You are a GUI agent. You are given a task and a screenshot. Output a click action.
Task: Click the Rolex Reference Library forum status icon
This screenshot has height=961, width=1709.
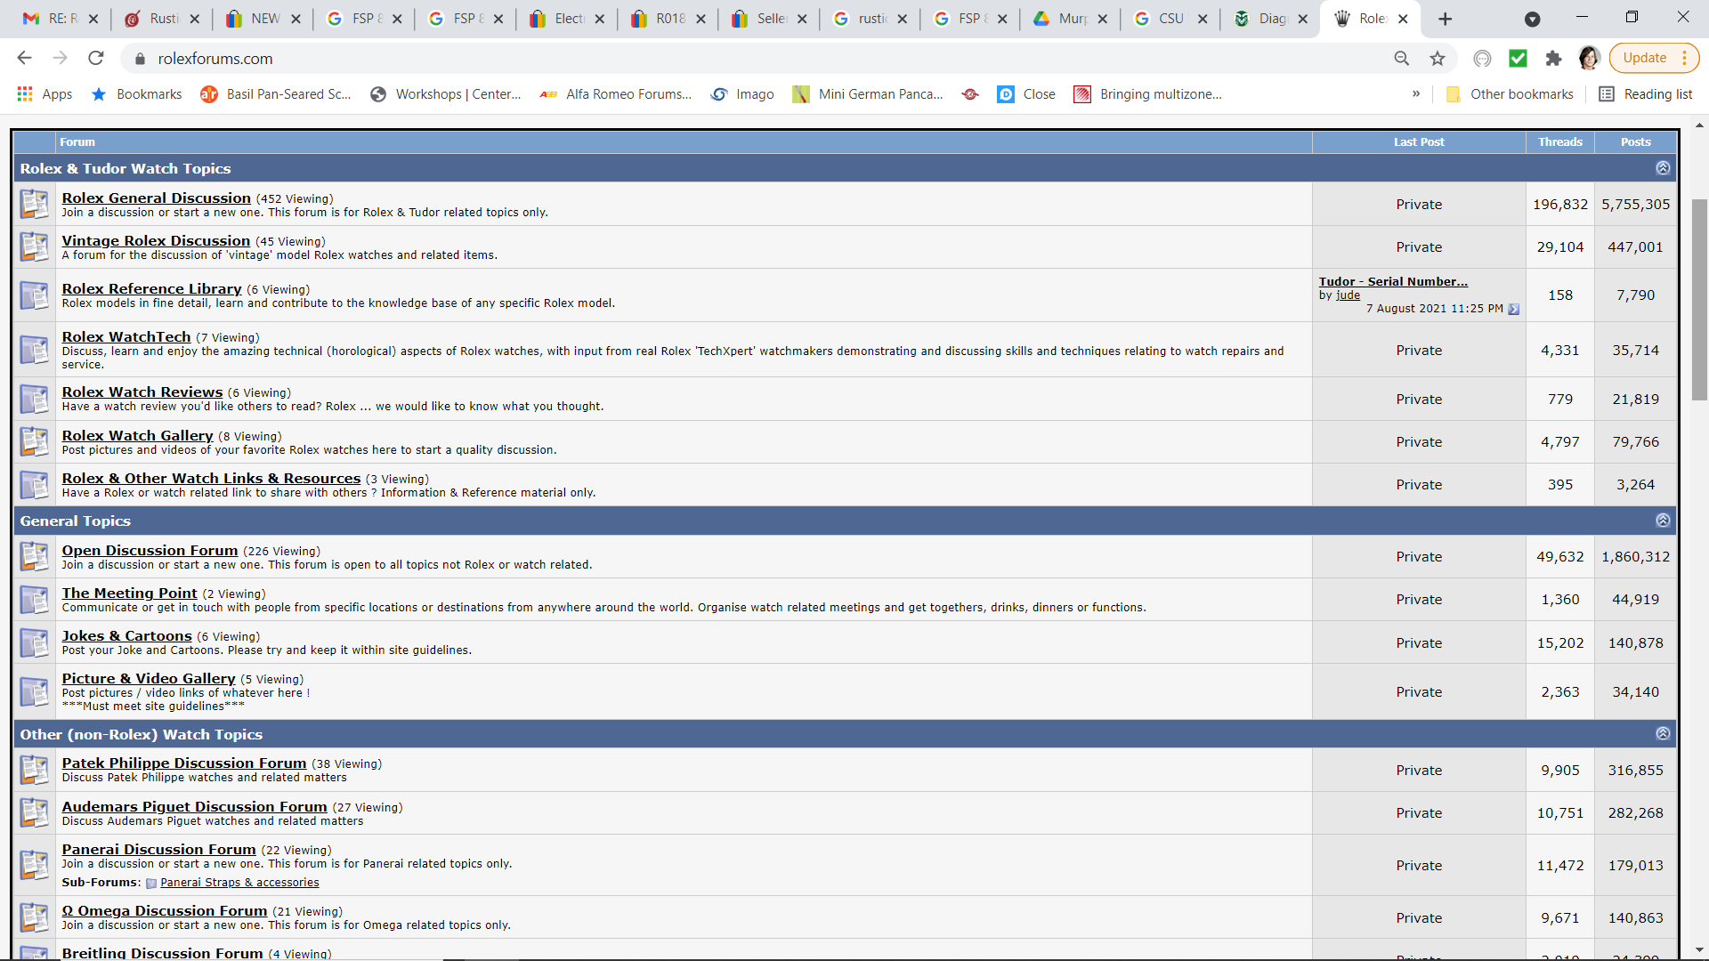(x=35, y=295)
